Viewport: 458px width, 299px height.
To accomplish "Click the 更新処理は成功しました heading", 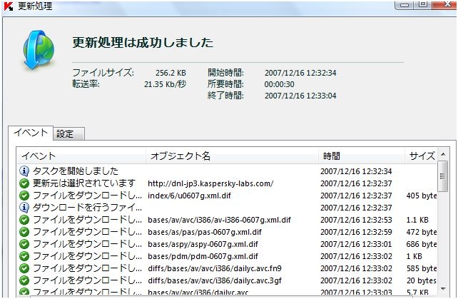I will (143, 43).
